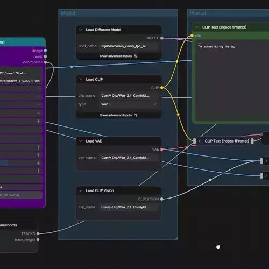
Task: Click the Load Diffusion Model node title
Action: point(103,30)
